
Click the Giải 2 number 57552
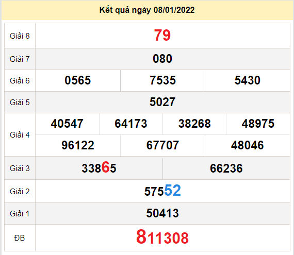click(162, 191)
